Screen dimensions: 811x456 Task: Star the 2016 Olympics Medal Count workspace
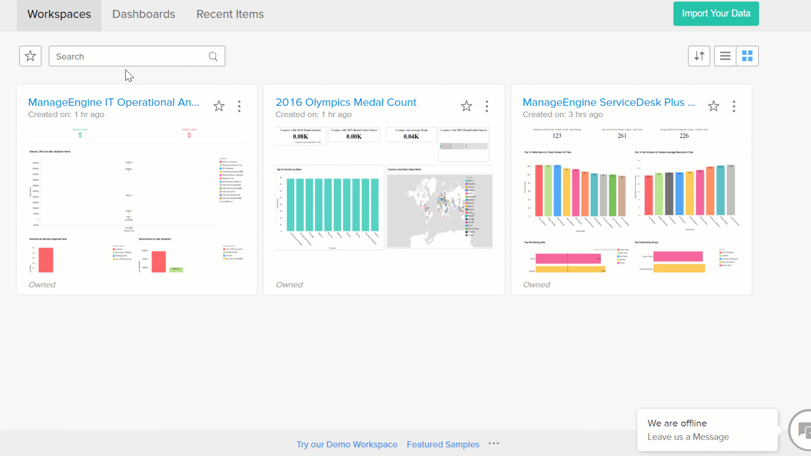coord(466,106)
